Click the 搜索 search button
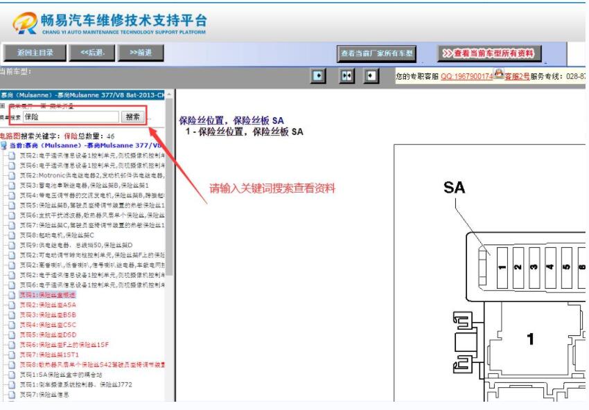The width and height of the screenshot is (589, 410). (132, 117)
